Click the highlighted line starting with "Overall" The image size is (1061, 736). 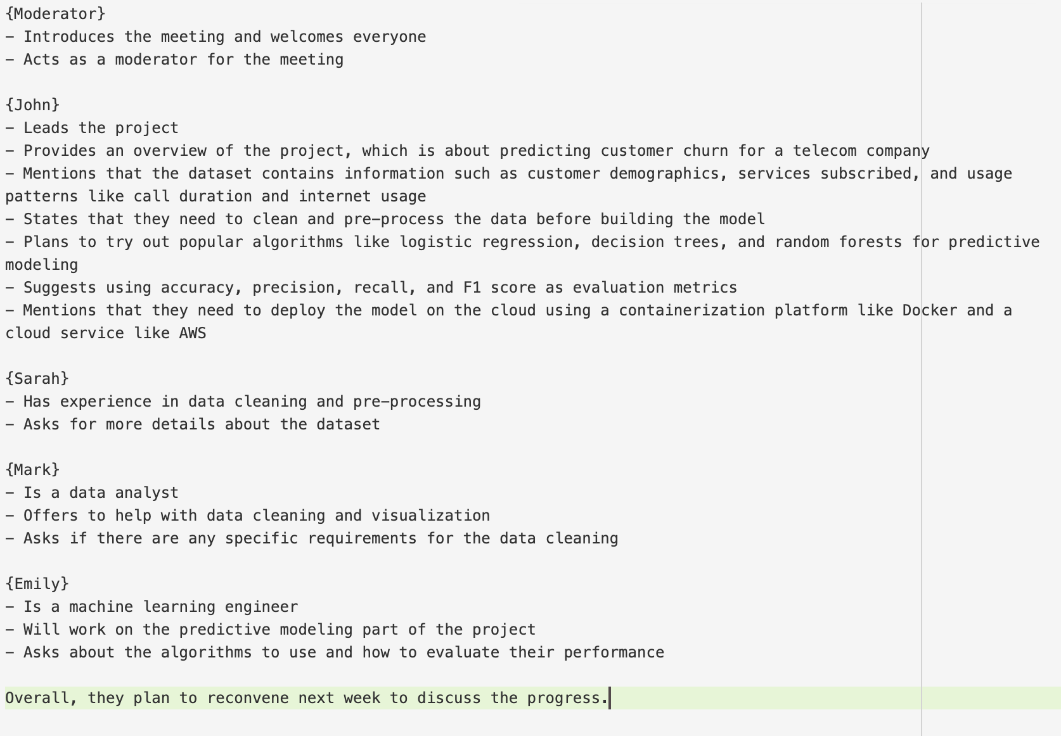click(x=307, y=698)
